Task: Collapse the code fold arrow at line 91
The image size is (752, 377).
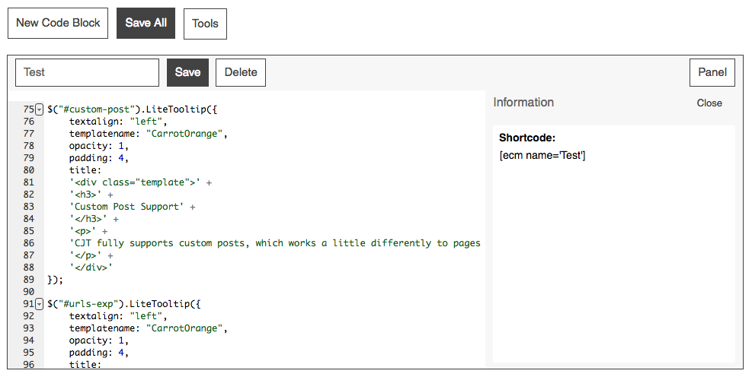Action: click(40, 304)
